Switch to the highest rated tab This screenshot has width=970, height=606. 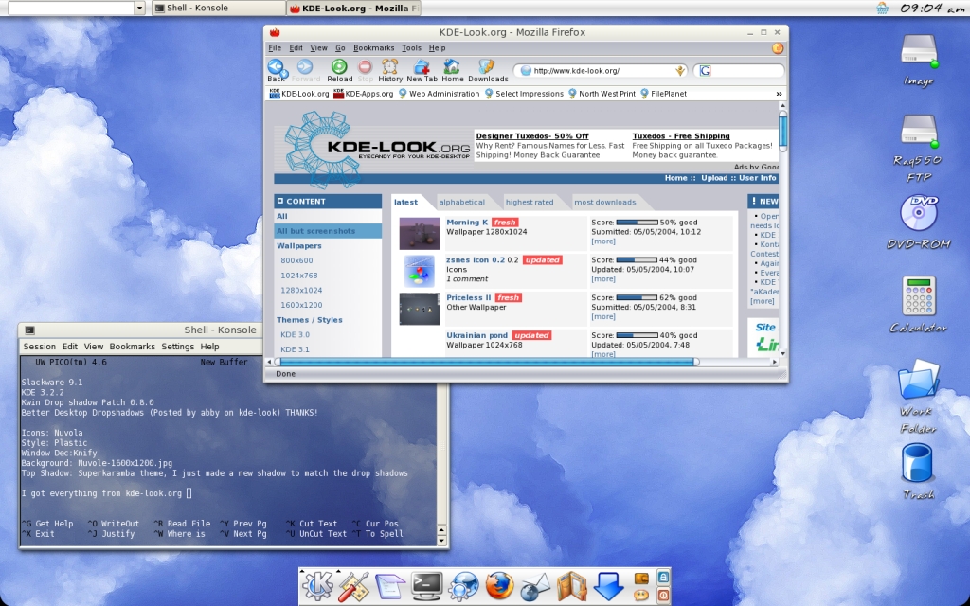coord(529,203)
